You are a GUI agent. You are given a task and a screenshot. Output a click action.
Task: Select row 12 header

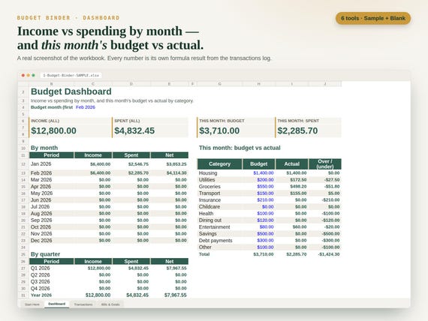click(x=23, y=164)
